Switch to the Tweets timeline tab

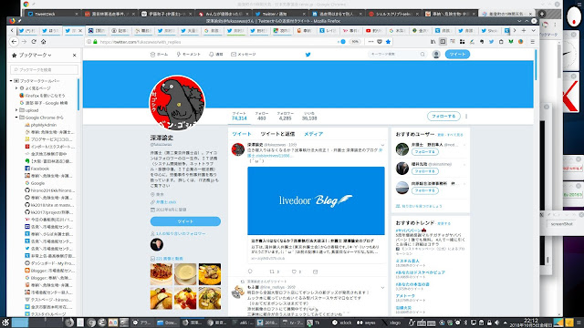coord(241,134)
